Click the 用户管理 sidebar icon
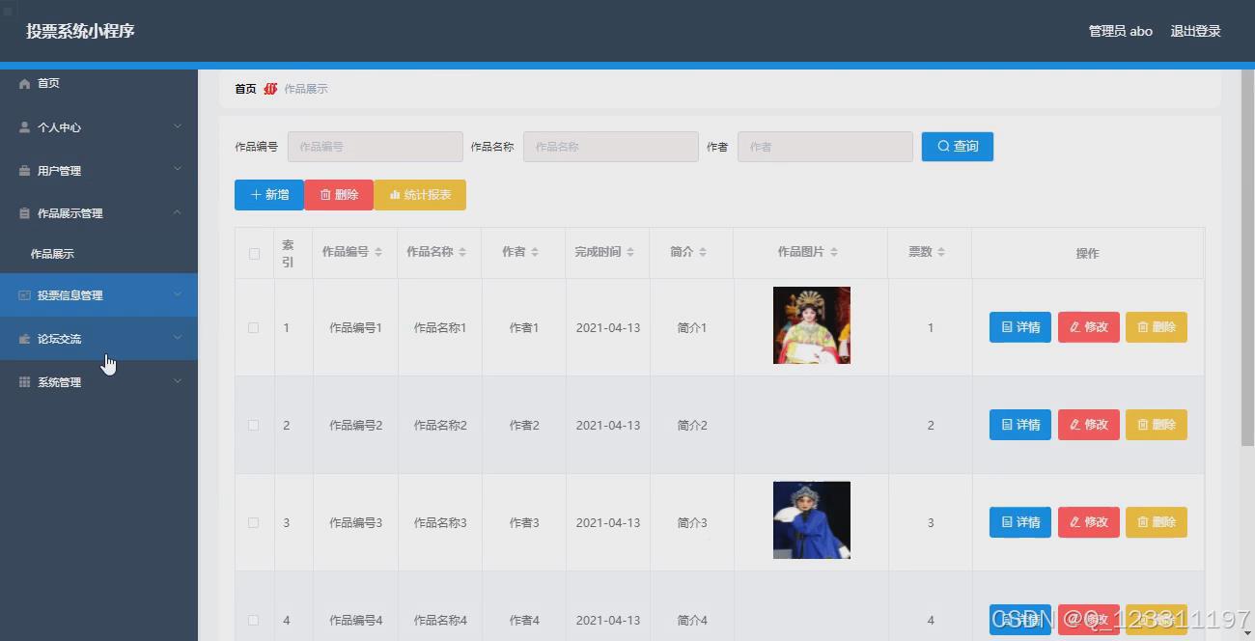 click(25, 170)
